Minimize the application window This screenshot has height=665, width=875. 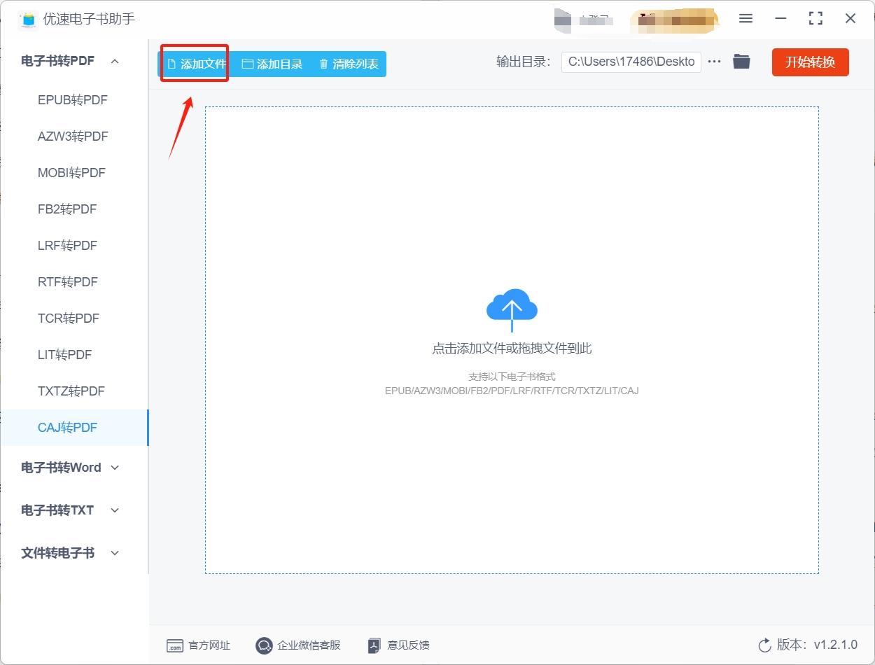click(x=780, y=19)
